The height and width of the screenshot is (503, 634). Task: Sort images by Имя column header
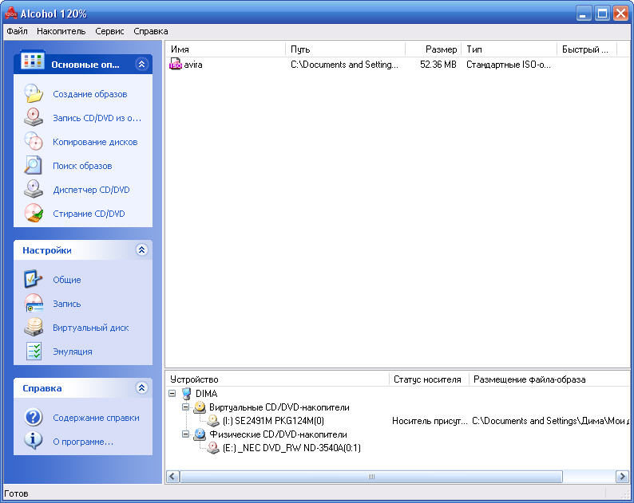(226, 49)
